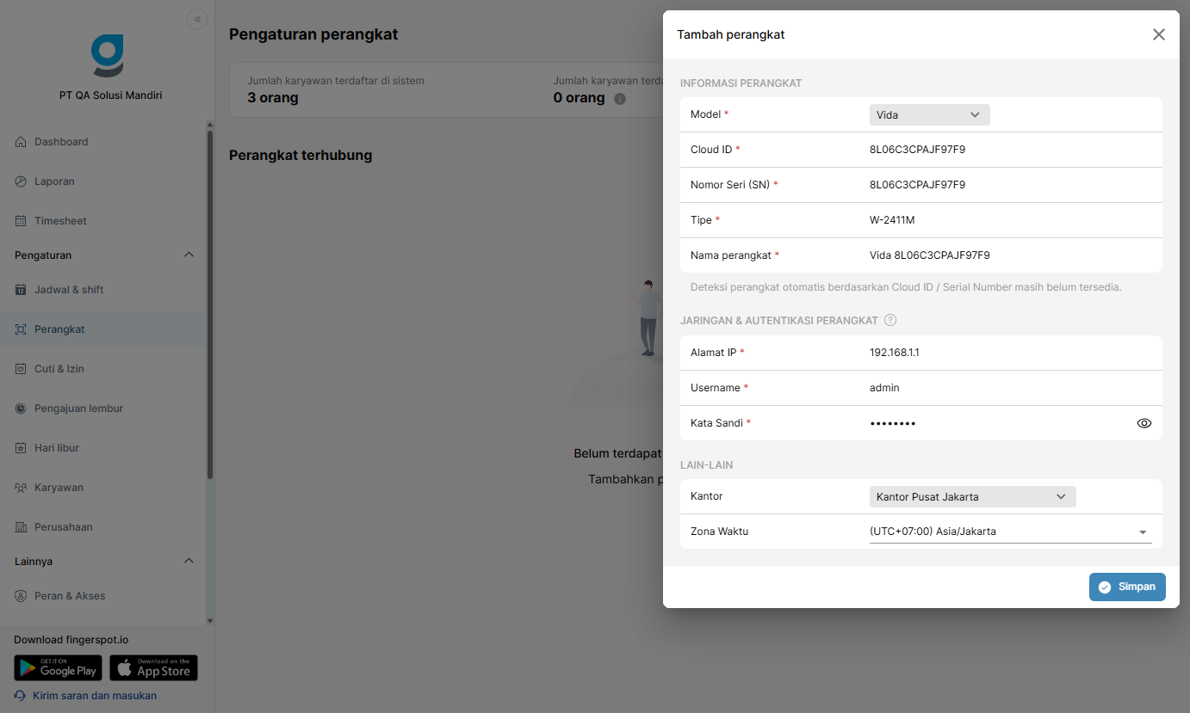Open the Model dropdown showing Vida
1190x713 pixels.
click(929, 114)
